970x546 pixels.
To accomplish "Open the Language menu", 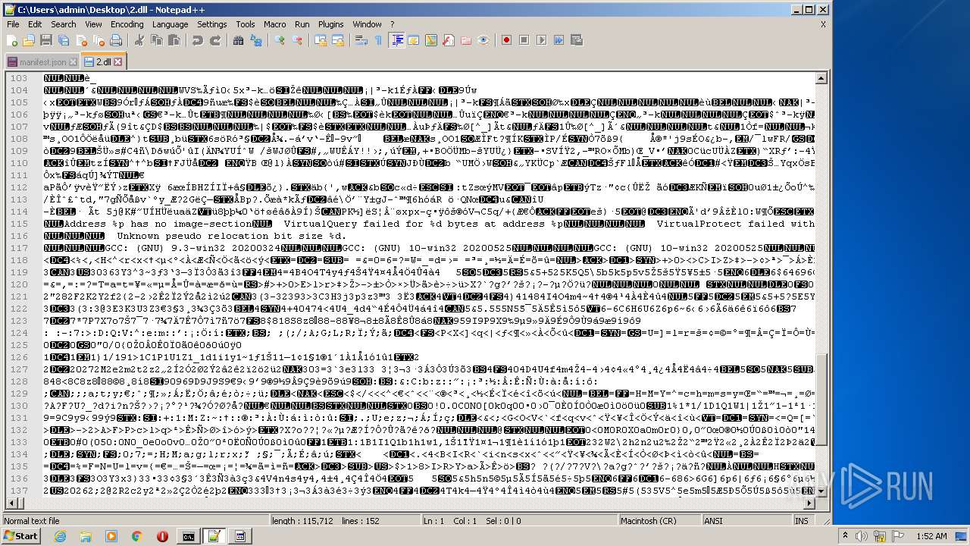I will (170, 24).
